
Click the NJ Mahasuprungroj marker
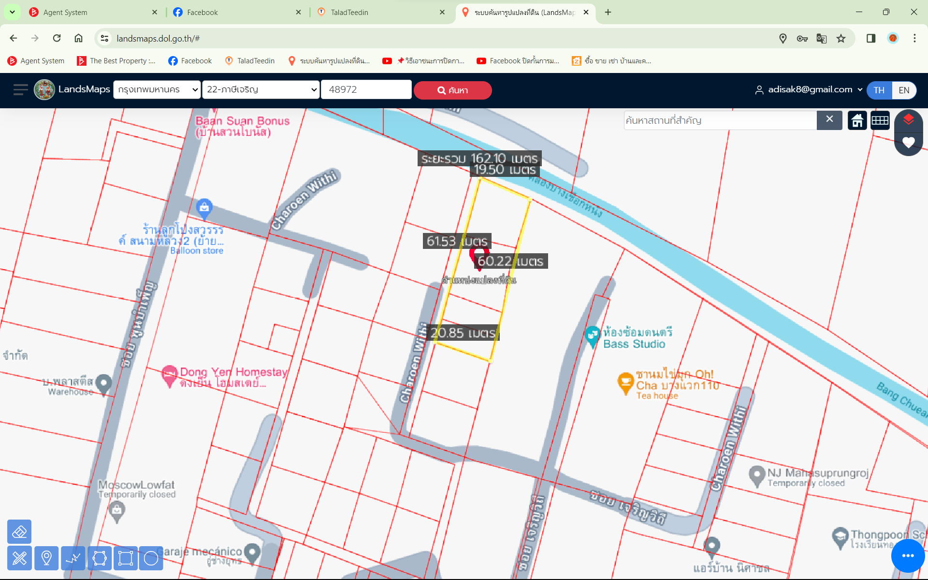(756, 476)
